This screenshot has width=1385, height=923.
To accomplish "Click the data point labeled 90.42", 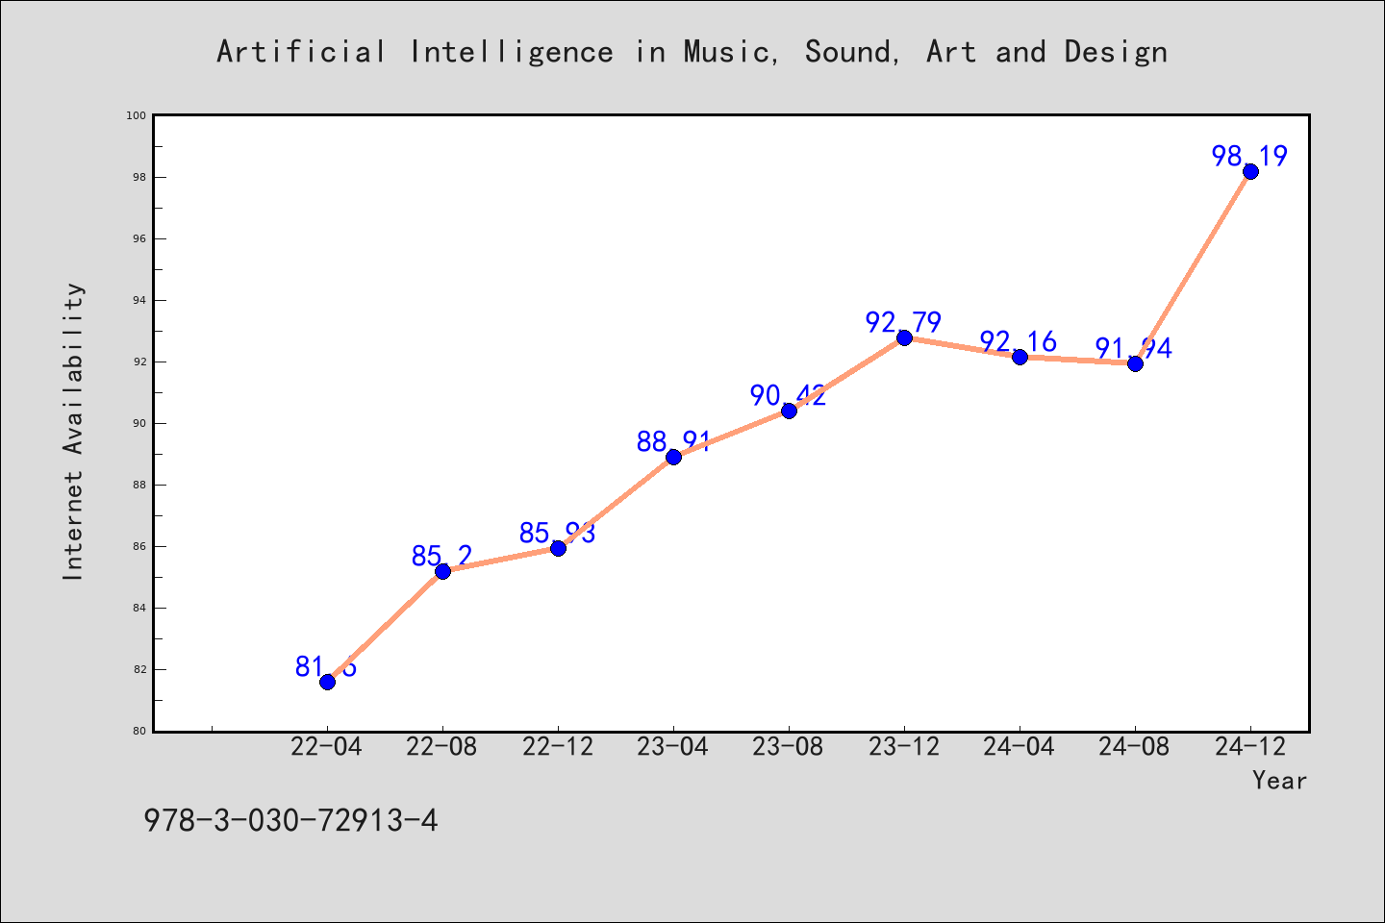I will click(x=789, y=411).
